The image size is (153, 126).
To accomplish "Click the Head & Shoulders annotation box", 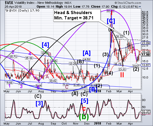I will coord(77,15).
